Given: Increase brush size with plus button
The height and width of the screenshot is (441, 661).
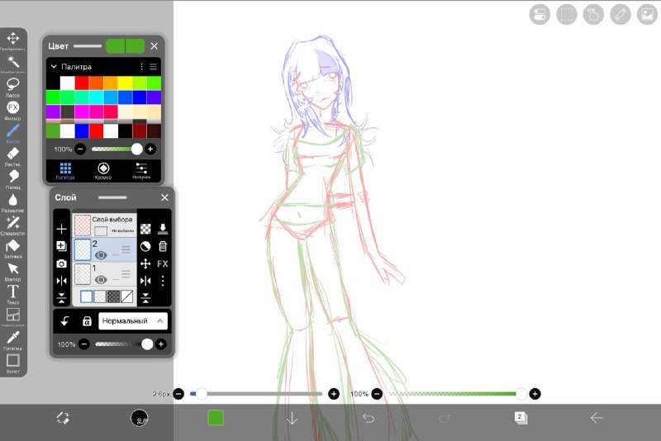Looking at the screenshot, I should pyautogui.click(x=334, y=394).
